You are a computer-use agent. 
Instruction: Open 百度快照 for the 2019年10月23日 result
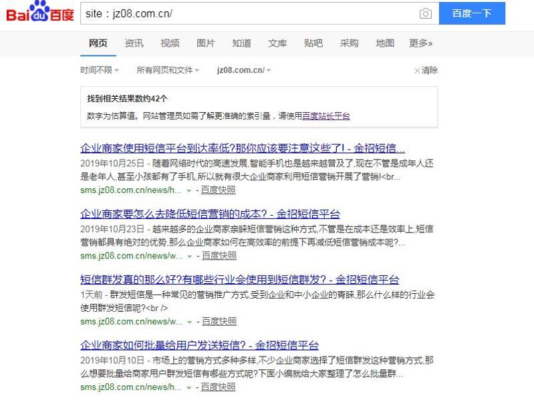point(219,256)
